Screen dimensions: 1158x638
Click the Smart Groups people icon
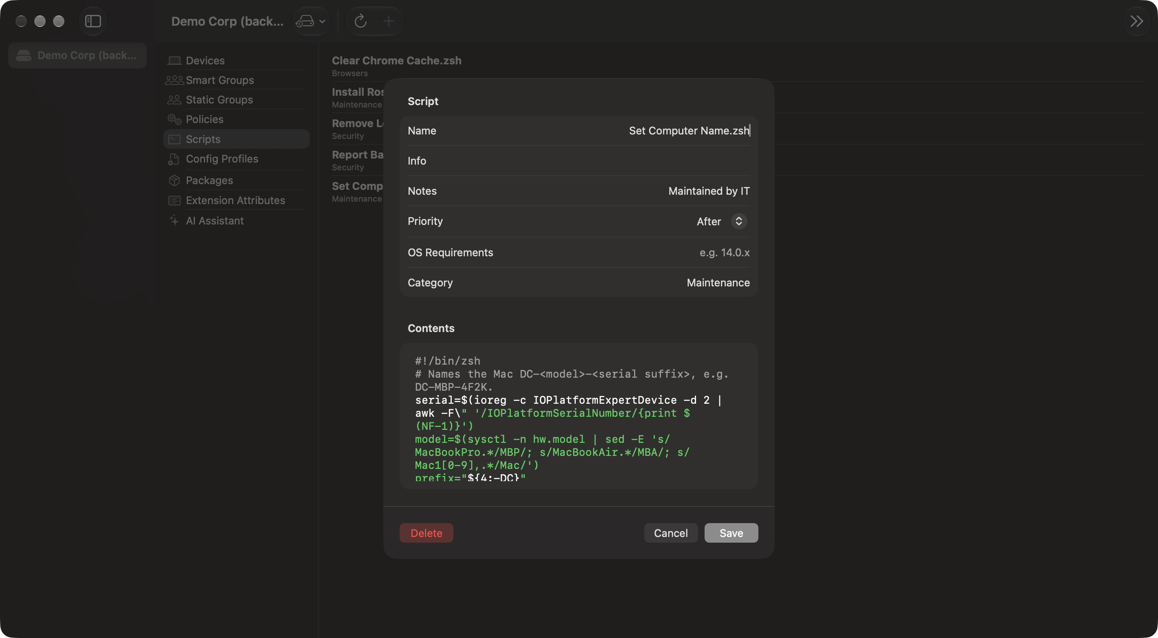click(x=175, y=80)
